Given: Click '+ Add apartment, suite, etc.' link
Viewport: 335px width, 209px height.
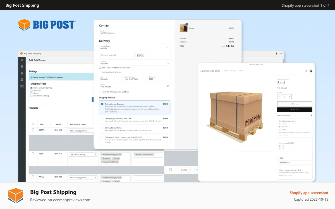Looking at the screenshot, I should click(111, 72).
